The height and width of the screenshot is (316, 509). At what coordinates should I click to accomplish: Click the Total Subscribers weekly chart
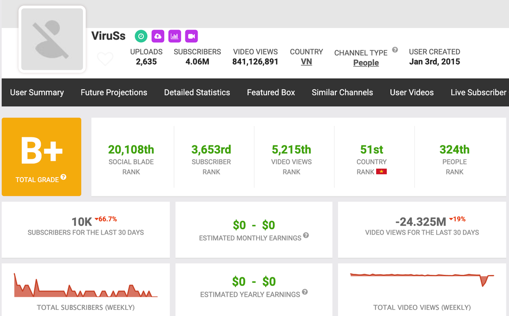click(x=86, y=285)
